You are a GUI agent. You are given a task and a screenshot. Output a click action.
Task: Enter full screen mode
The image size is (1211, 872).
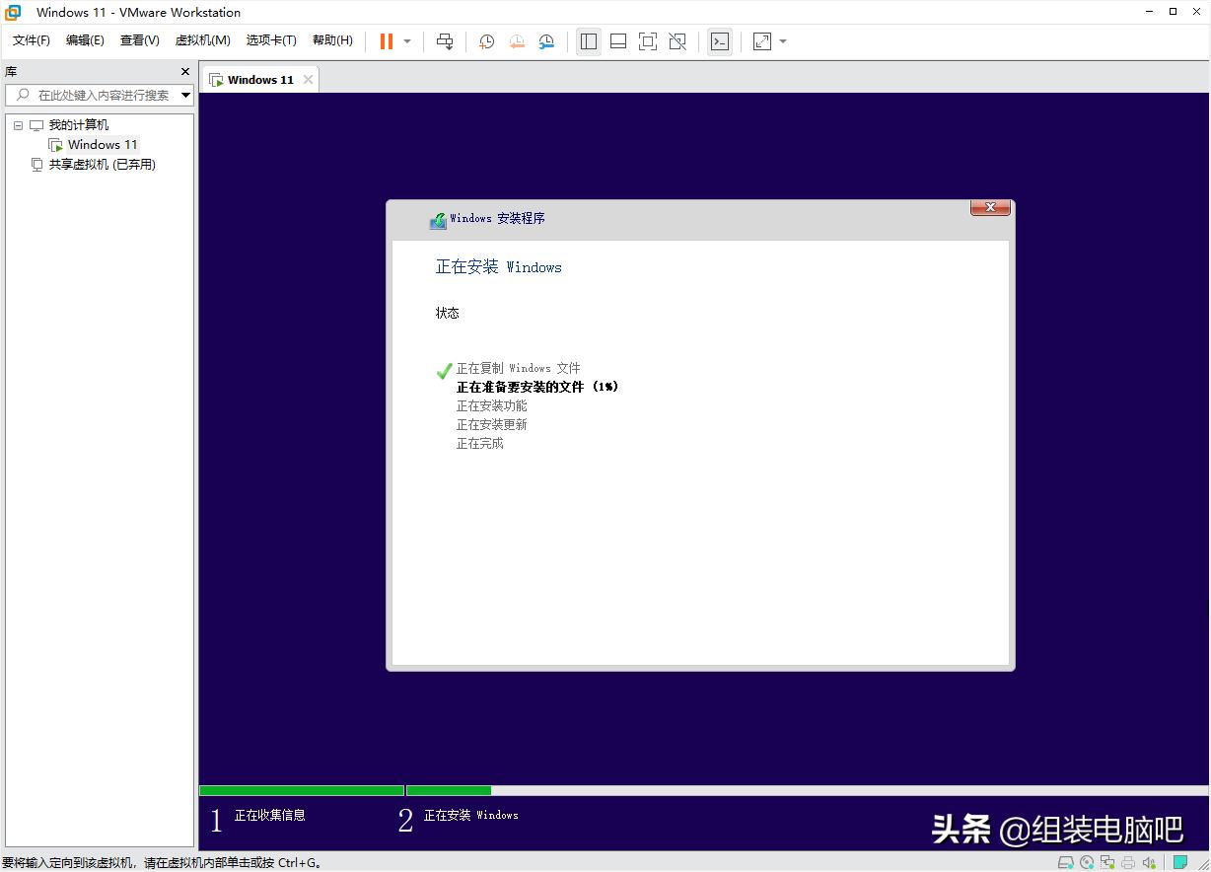coord(647,41)
